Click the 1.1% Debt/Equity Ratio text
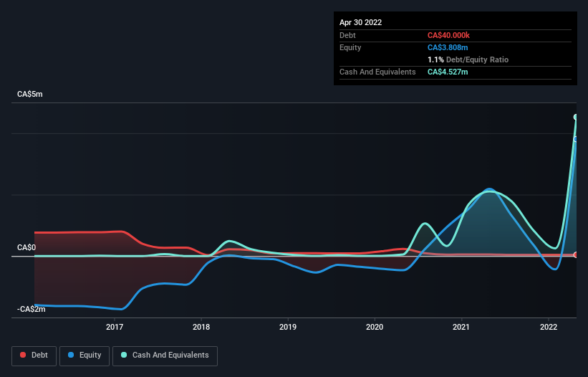Screen dimensions: 588x377 (x=468, y=59)
